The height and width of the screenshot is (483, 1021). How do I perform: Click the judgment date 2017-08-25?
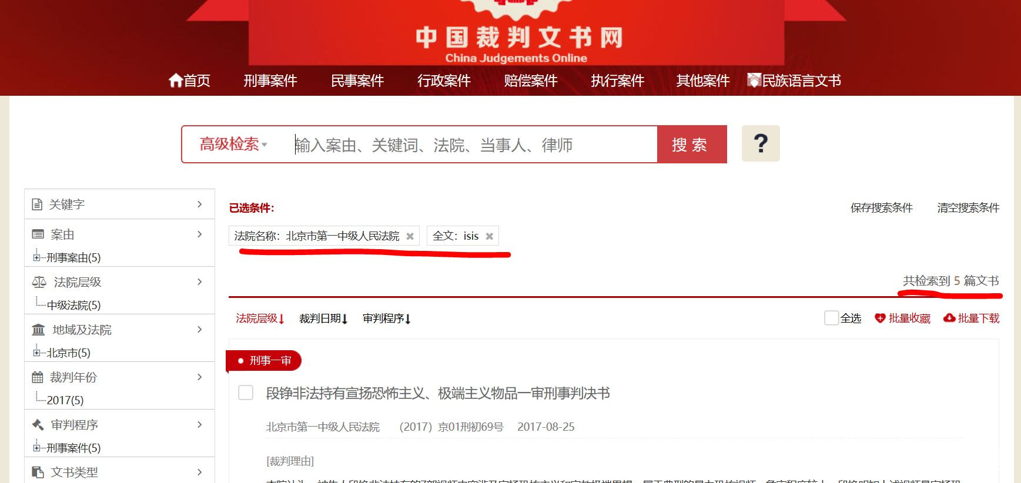[546, 427]
